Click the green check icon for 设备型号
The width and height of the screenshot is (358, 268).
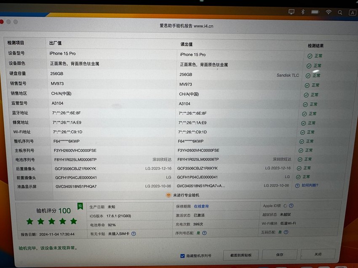pyautogui.click(x=310, y=56)
